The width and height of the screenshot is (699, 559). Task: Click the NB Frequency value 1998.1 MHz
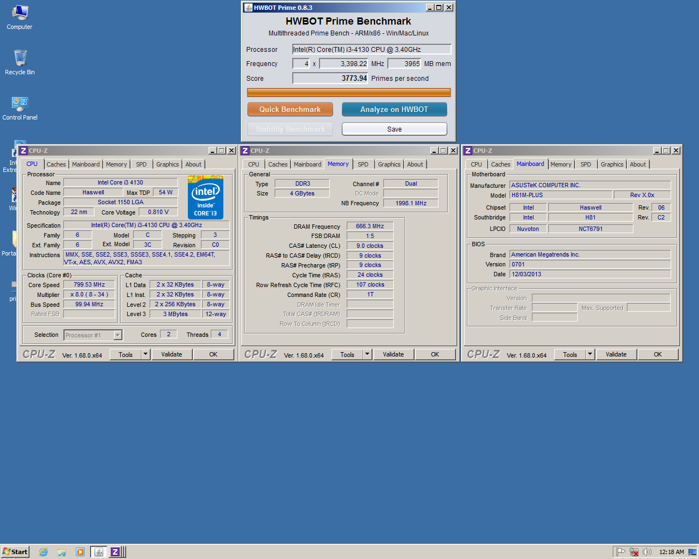[411, 203]
